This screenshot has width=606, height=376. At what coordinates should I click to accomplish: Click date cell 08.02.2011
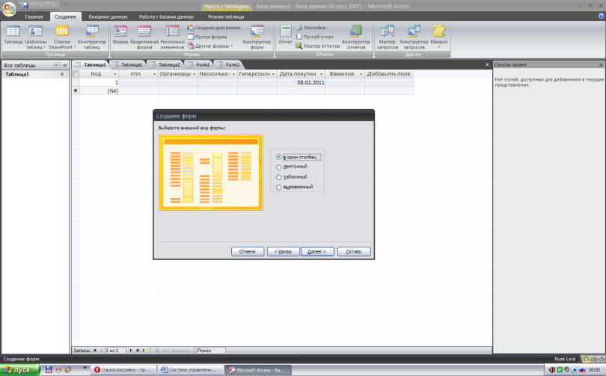tap(301, 83)
